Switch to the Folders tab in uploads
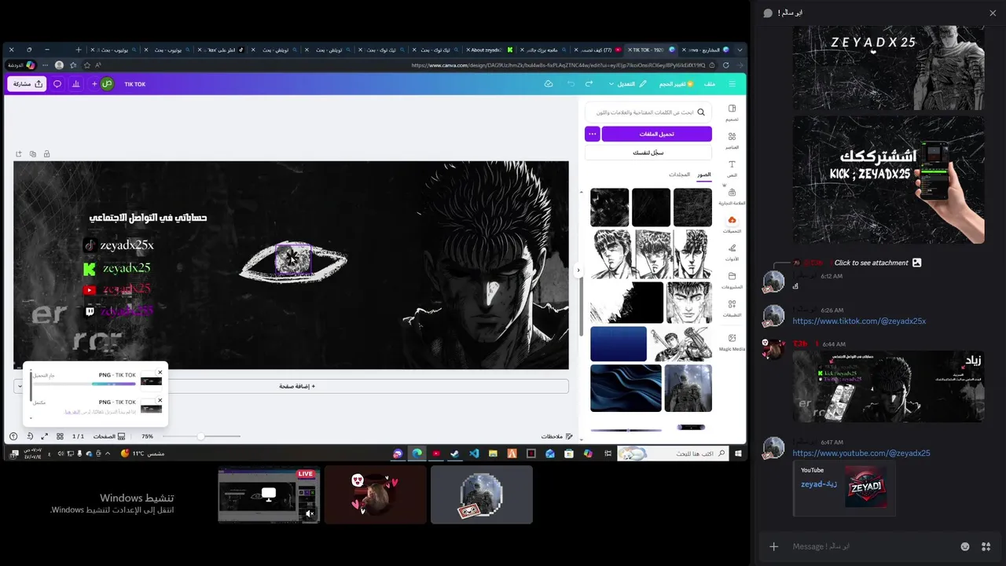1006x566 pixels. (680, 175)
